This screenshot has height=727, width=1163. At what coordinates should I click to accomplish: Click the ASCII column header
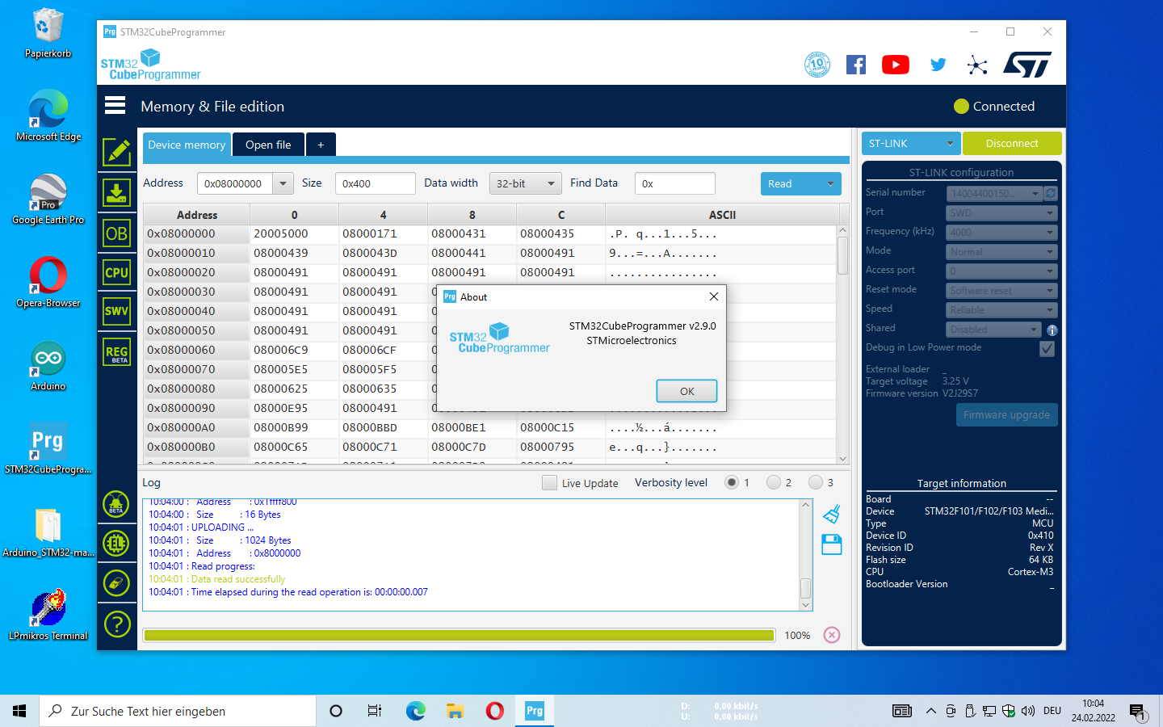pos(722,215)
